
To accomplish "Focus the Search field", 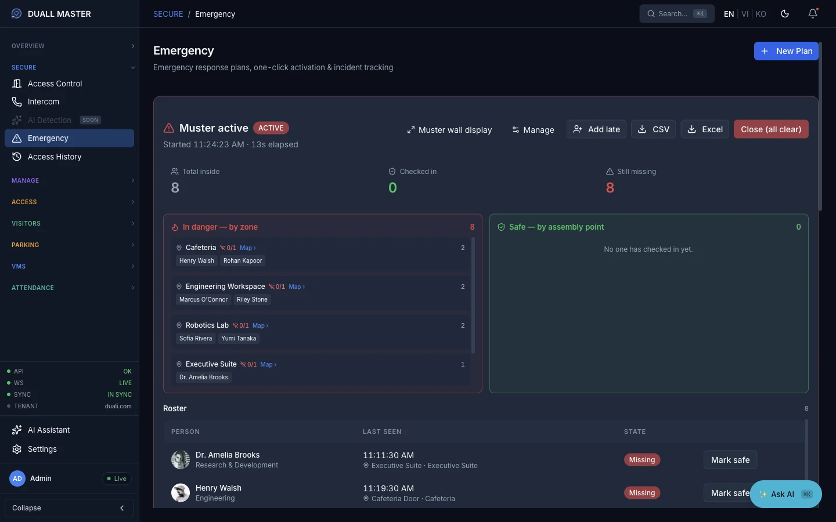I will [x=676, y=14].
